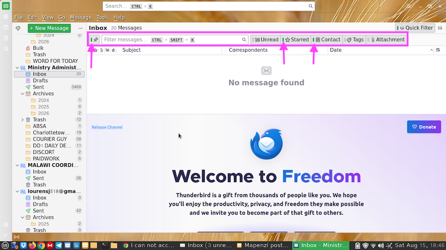Toggle the Tags quick filter

click(x=355, y=40)
